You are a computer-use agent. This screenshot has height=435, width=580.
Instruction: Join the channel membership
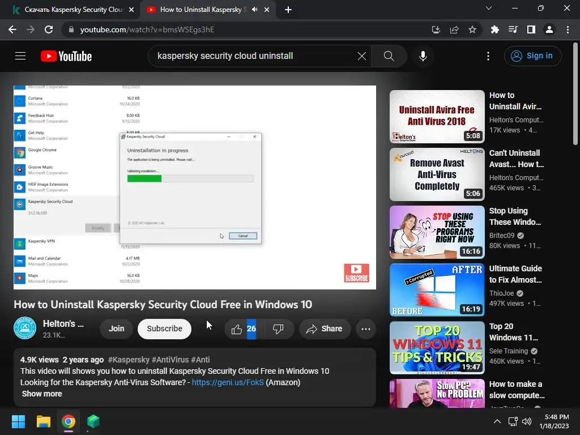click(x=117, y=329)
